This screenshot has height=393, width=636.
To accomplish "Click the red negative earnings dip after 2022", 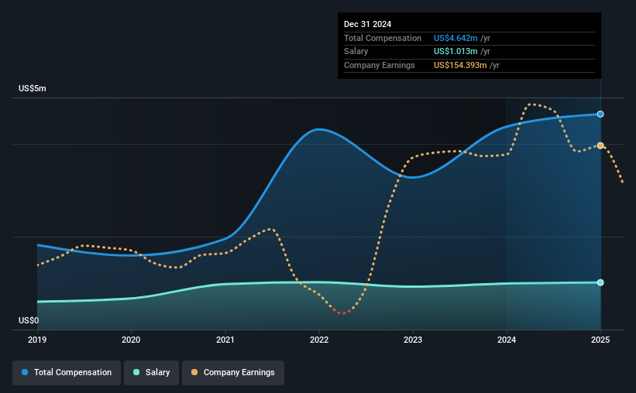I will (x=342, y=313).
